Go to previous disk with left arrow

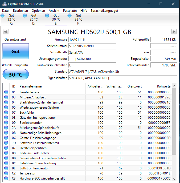6,32
